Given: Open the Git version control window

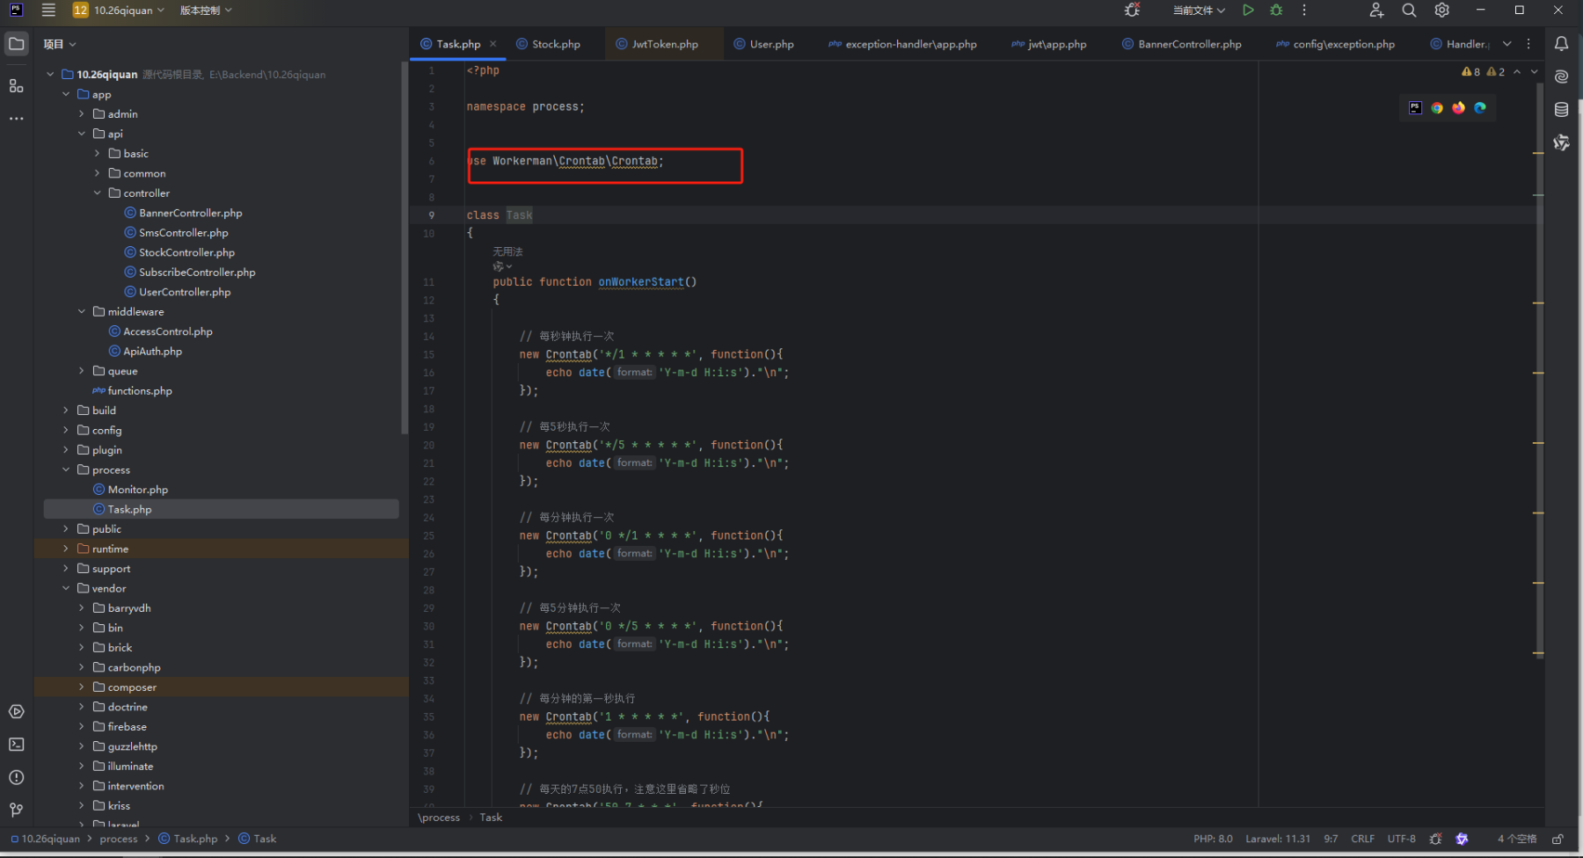Looking at the screenshot, I should [x=17, y=810].
